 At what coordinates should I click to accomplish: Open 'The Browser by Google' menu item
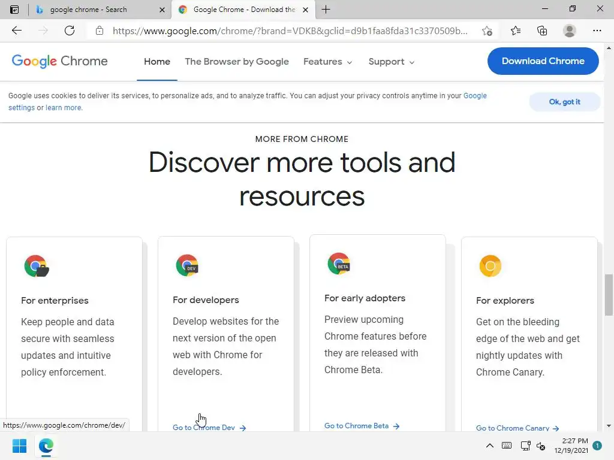237,62
